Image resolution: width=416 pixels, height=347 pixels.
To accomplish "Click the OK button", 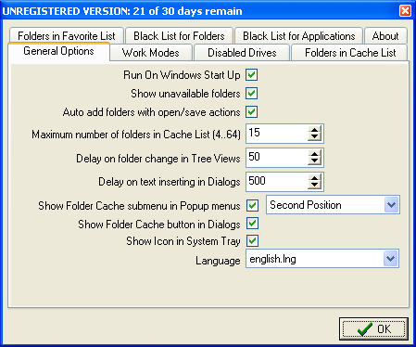I will pyautogui.click(x=373, y=328).
